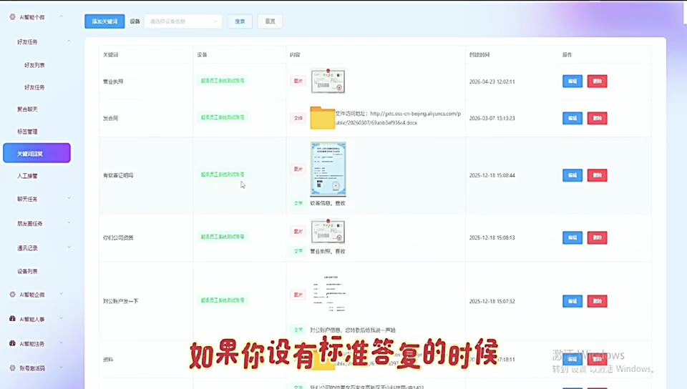The width and height of the screenshot is (687, 389).
Task: Open the 营业执照 row license thumbnail
Action: pos(328,81)
